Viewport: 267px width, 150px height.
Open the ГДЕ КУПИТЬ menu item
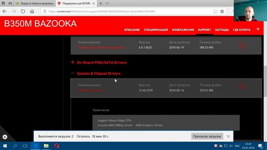click(x=242, y=30)
